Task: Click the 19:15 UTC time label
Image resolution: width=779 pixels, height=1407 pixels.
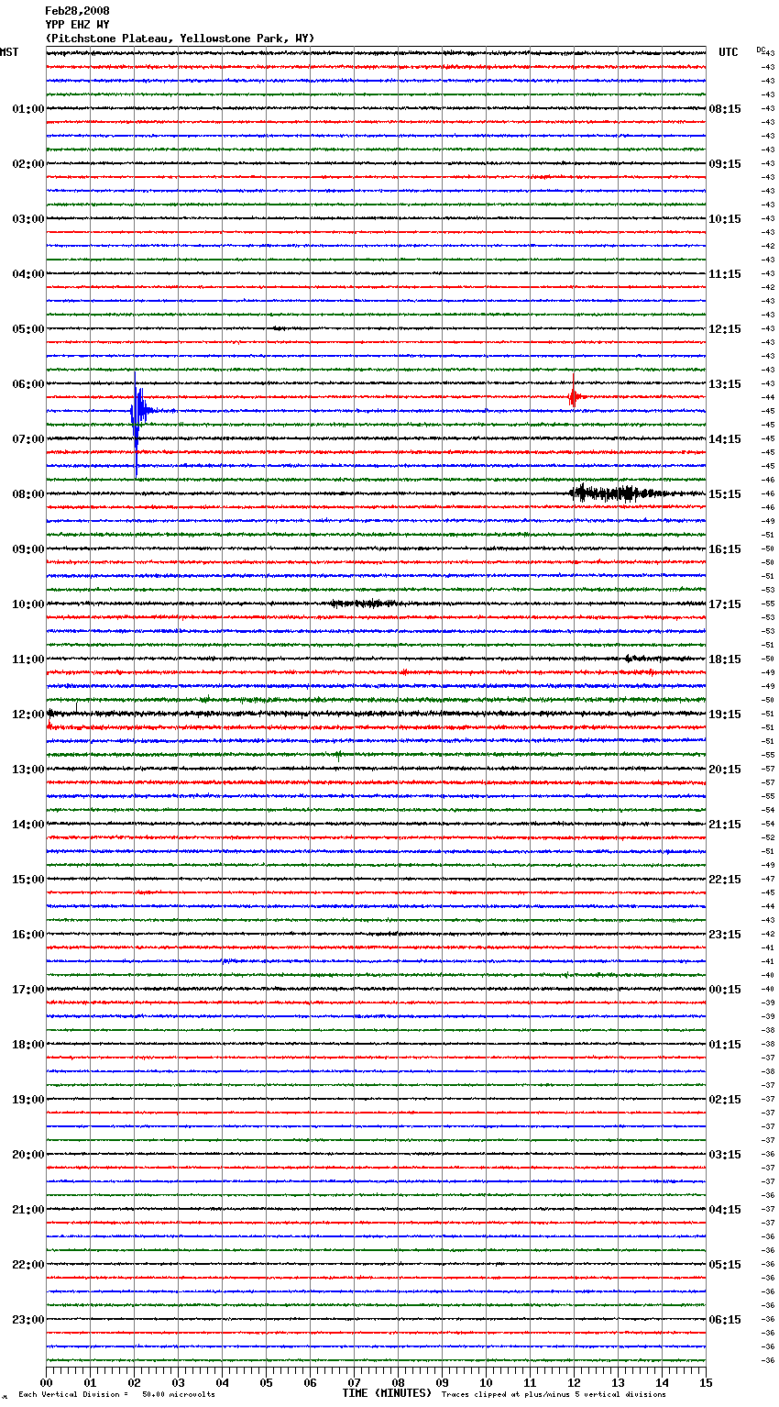Action: [725, 715]
